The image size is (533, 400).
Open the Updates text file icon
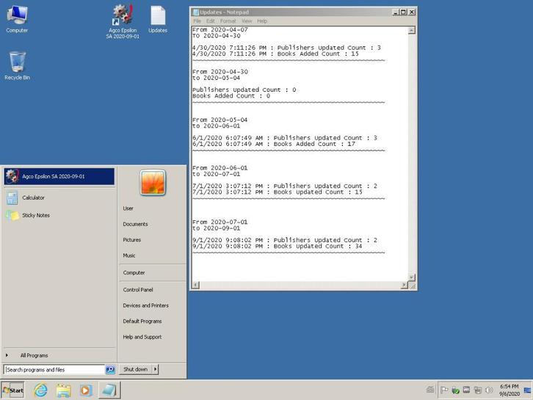click(158, 18)
